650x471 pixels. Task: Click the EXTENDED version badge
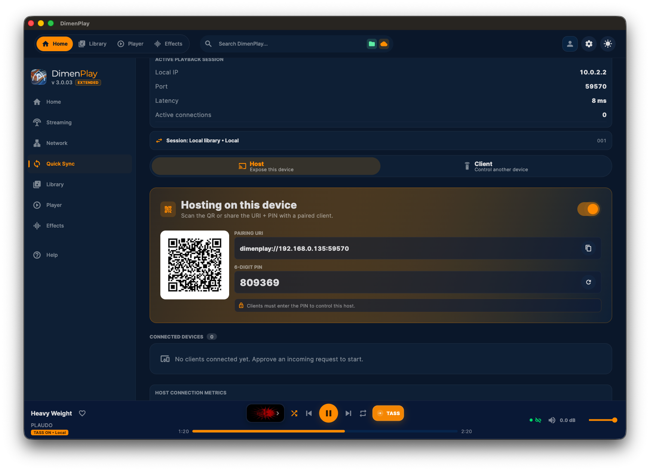point(88,83)
